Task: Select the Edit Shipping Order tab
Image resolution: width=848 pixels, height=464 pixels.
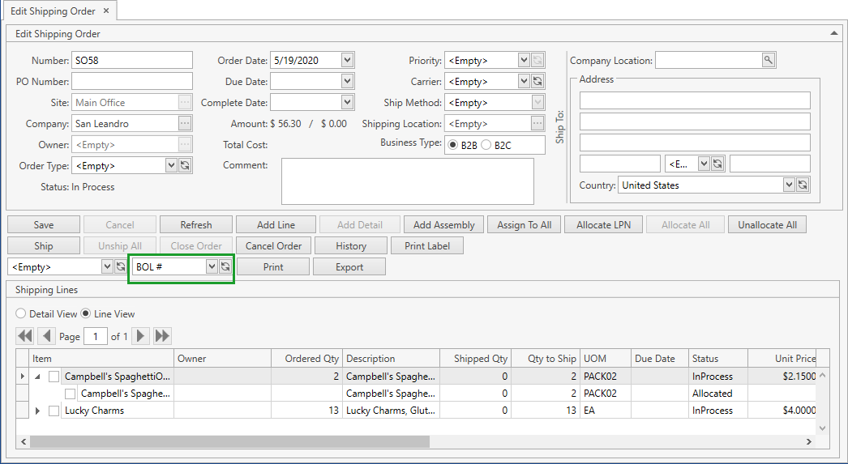Action: pos(53,11)
